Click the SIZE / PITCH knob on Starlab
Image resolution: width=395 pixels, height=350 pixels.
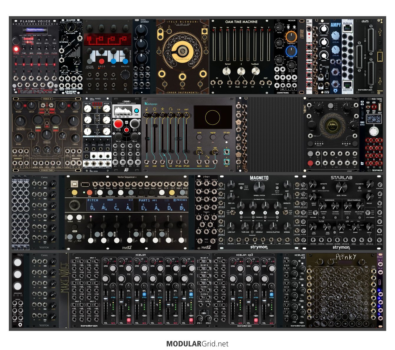coord(341,187)
